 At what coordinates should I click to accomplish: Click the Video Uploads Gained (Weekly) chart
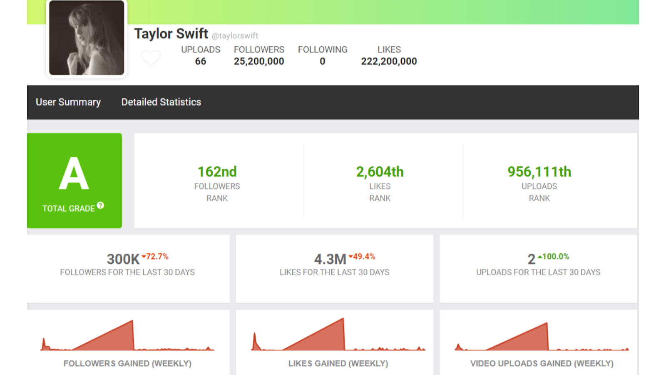(542, 336)
